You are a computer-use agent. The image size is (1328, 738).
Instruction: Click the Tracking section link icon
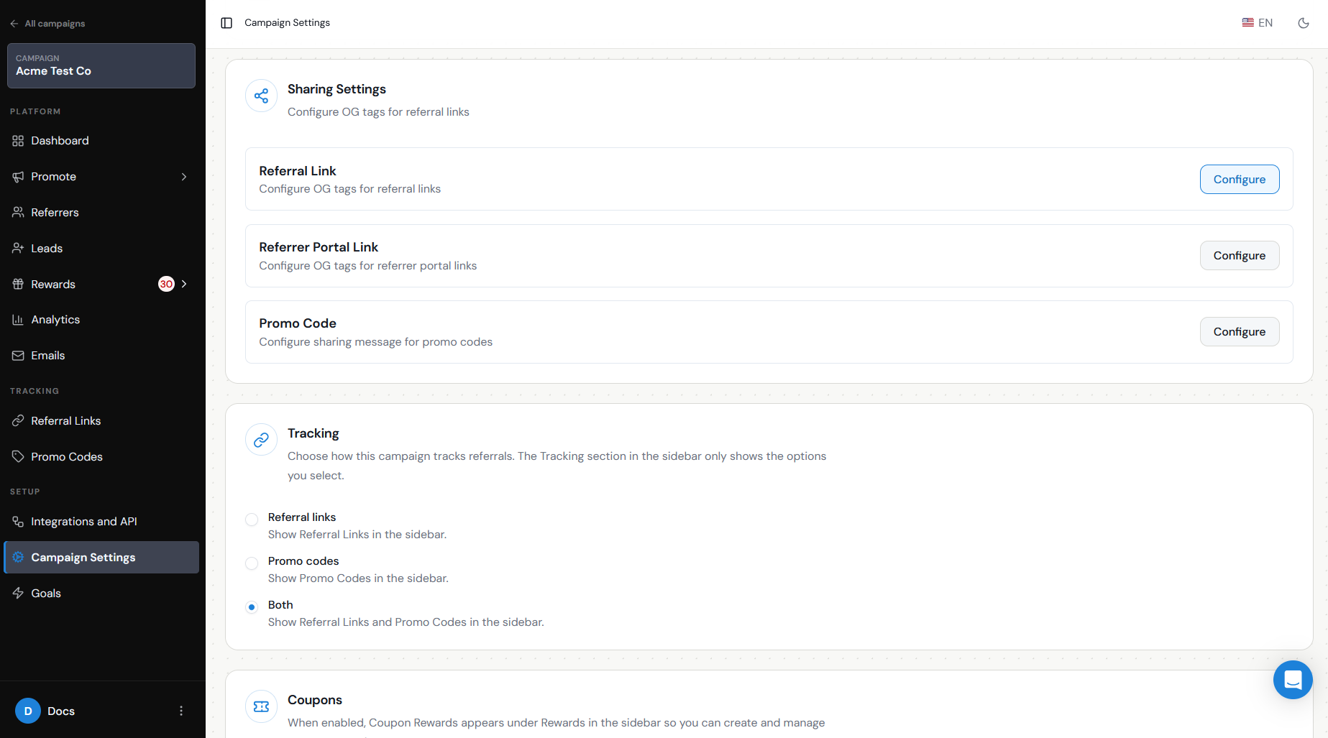(x=261, y=440)
